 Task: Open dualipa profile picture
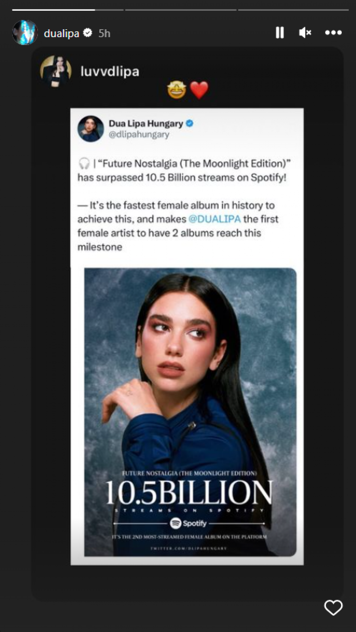tap(25, 32)
